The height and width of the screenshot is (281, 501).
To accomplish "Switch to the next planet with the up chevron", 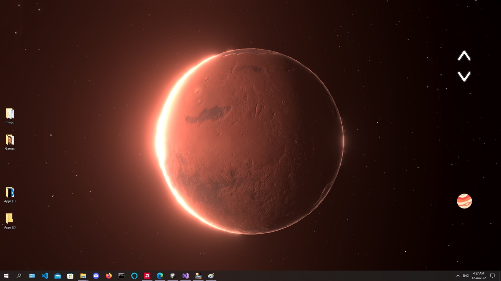I will pyautogui.click(x=464, y=55).
